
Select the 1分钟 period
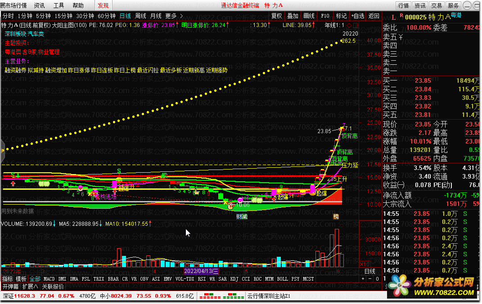pyautogui.click(x=25, y=16)
